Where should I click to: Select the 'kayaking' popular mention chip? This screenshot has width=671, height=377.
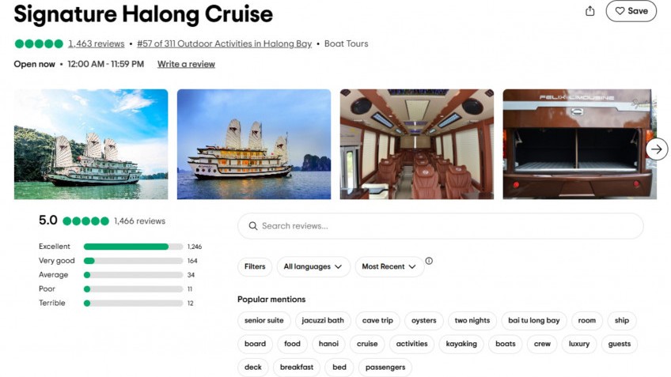(461, 344)
